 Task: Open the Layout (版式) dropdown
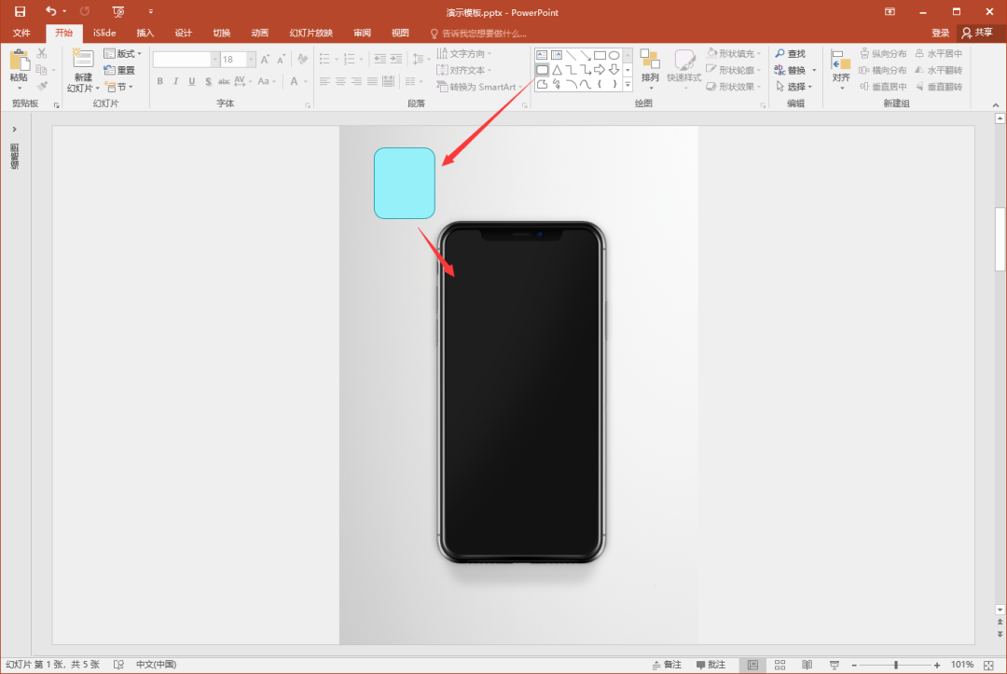click(x=123, y=53)
